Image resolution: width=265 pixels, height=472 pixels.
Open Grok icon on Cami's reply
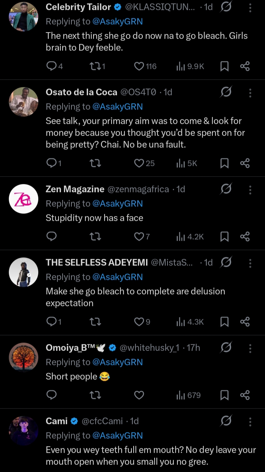226,421
